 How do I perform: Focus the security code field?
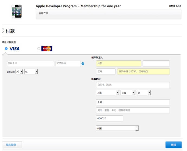[68, 64]
